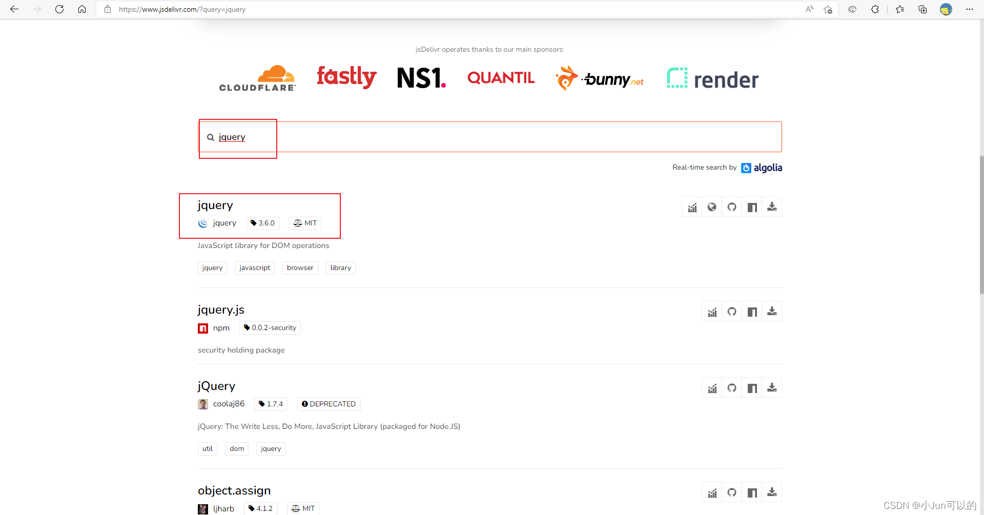Click the search box containing jquery
The width and height of the screenshot is (984, 515).
click(490, 137)
